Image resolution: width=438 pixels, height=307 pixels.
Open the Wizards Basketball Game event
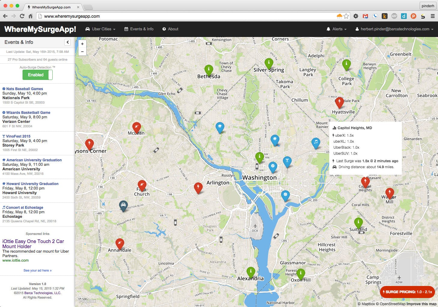[28, 113]
